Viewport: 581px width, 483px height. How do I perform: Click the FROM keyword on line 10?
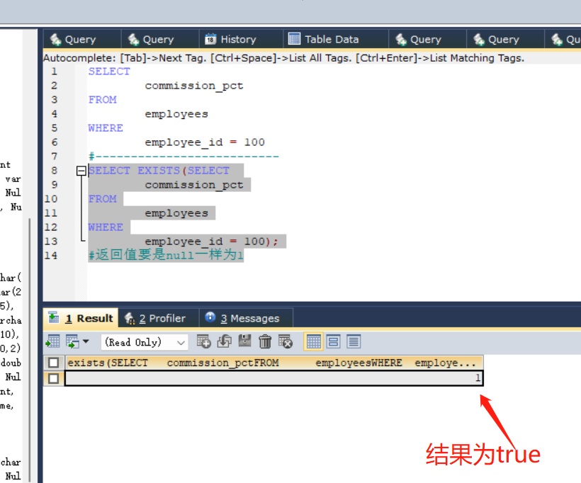click(103, 199)
